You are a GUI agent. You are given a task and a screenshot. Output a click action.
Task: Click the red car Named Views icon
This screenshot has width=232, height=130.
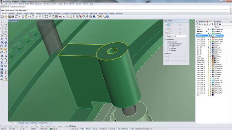[x=60, y=17]
